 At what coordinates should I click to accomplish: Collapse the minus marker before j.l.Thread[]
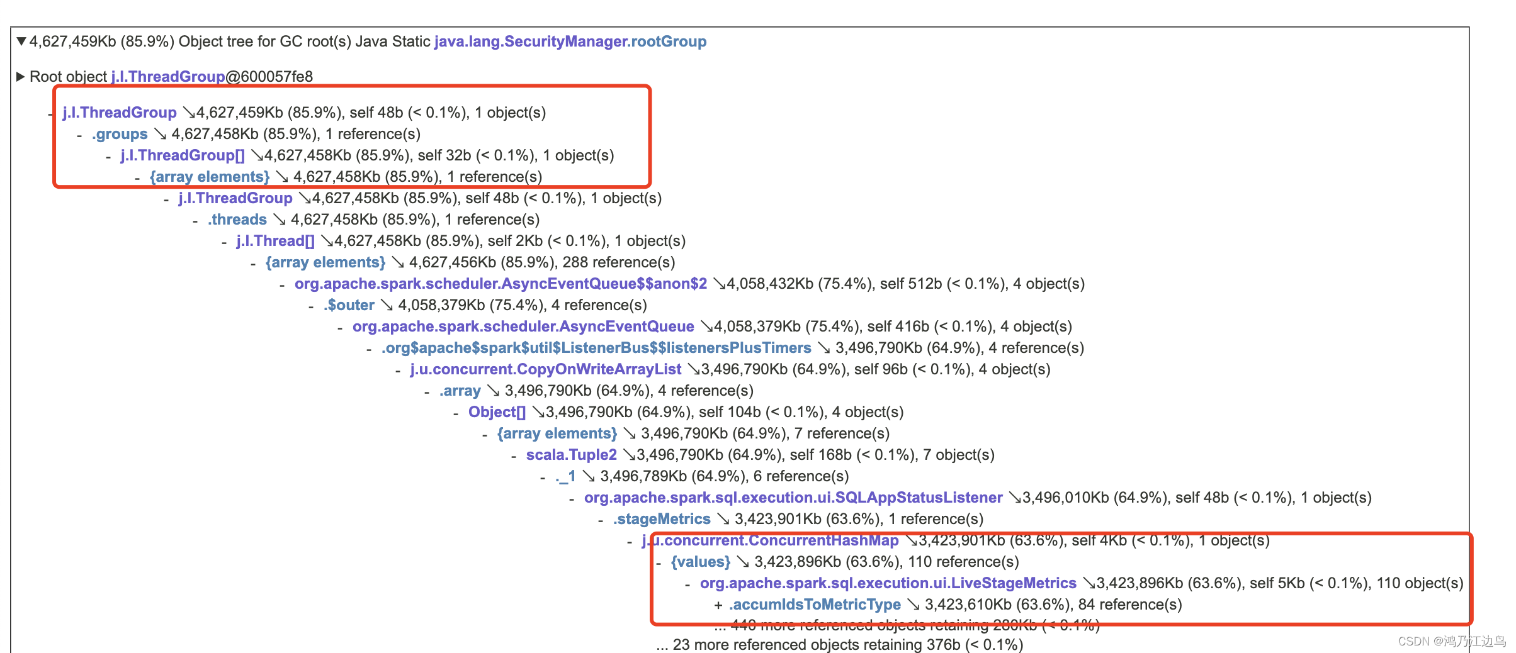(224, 242)
